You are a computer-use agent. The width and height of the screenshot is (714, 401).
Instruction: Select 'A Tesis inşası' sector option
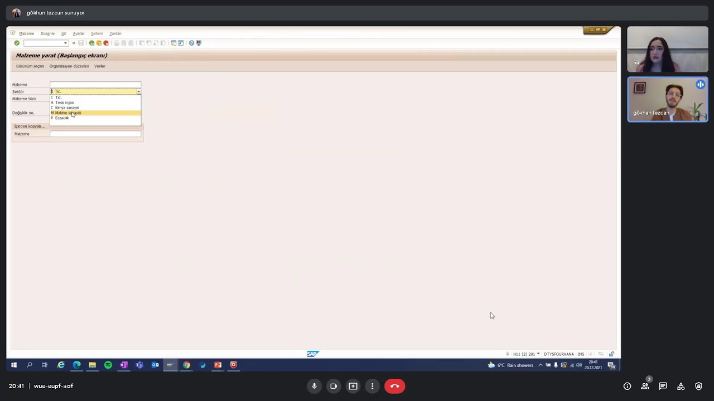click(95, 102)
